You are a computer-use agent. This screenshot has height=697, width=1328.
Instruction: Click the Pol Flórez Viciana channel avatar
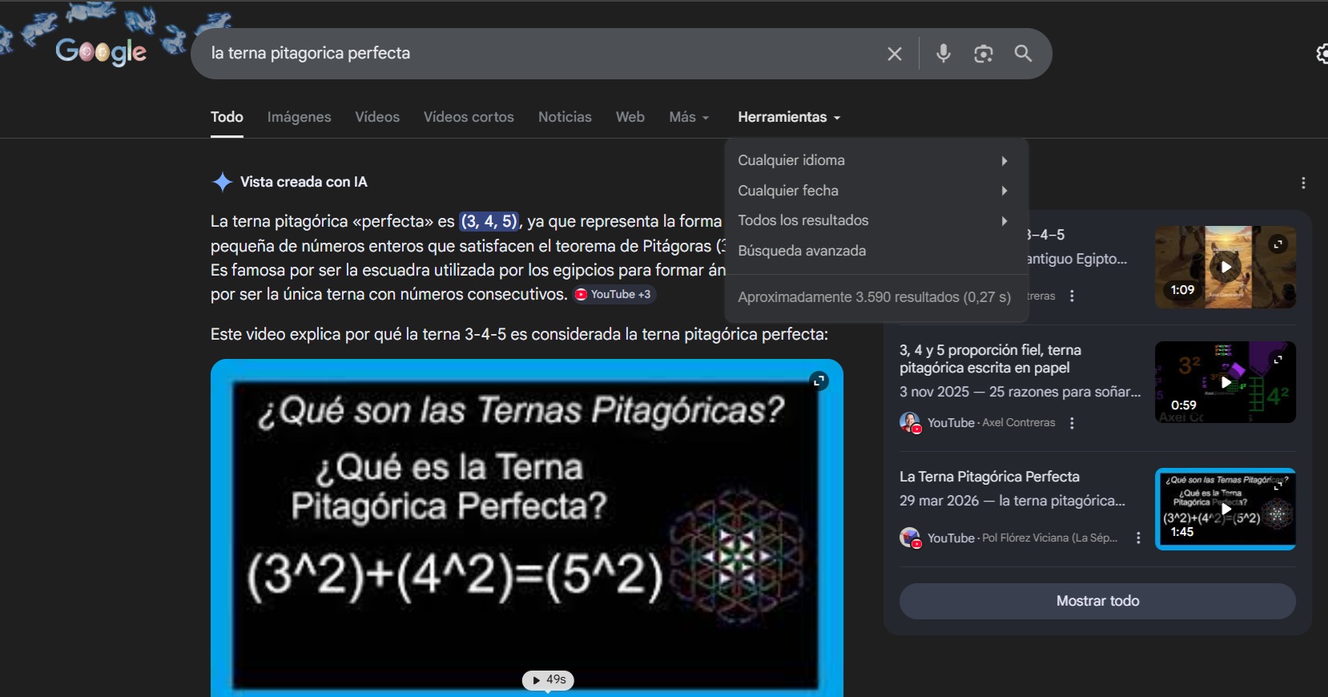[x=910, y=538]
